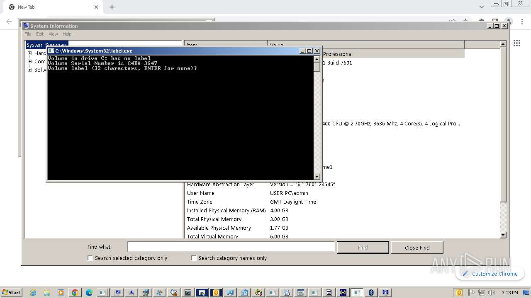Open the Edit menu in System Information
Screen dimensions: 531x298
pos(40,34)
